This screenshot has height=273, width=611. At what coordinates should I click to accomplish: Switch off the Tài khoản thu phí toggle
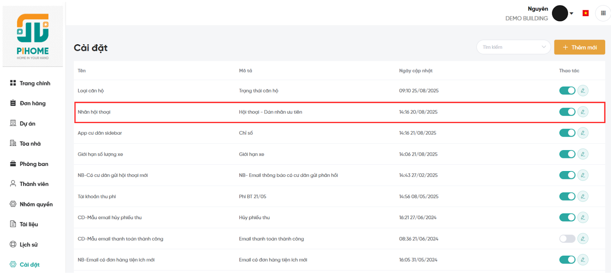click(567, 196)
